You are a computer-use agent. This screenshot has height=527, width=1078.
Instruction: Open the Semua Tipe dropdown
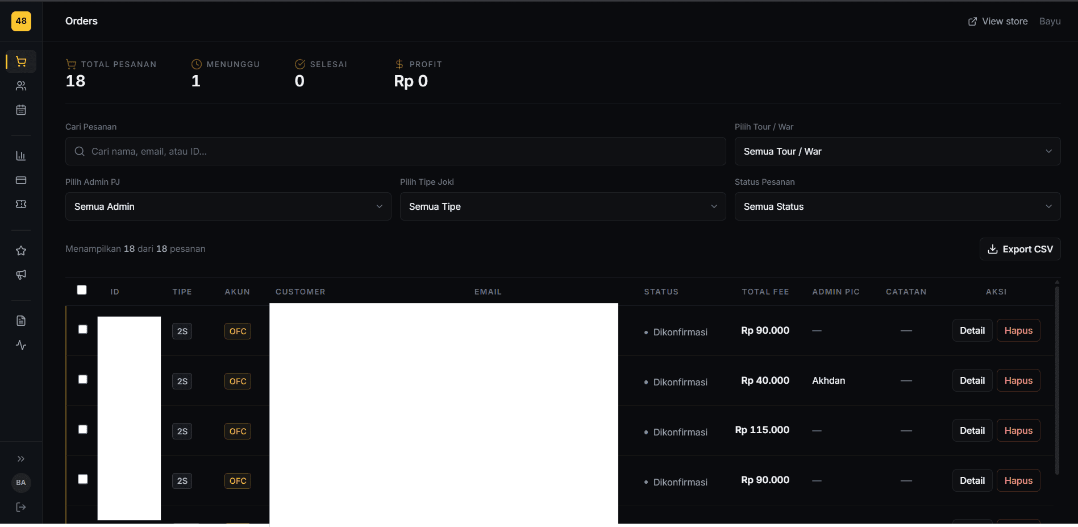pos(563,206)
